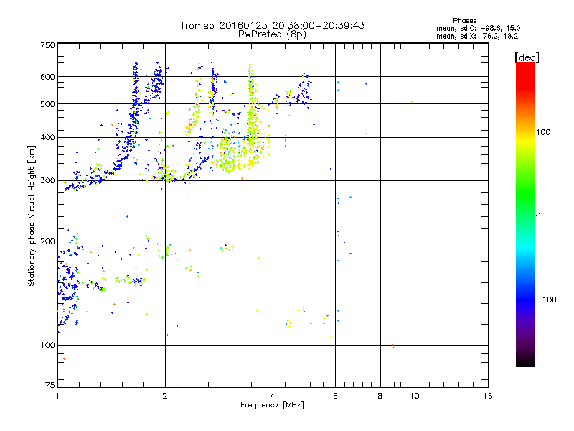This screenshot has width=574, height=431.
Task: Click the Frequency [MHz] x-axis label
Action: click(273, 406)
